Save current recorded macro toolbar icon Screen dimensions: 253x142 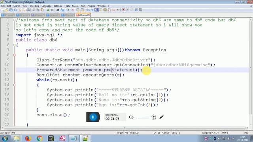(141, 10)
